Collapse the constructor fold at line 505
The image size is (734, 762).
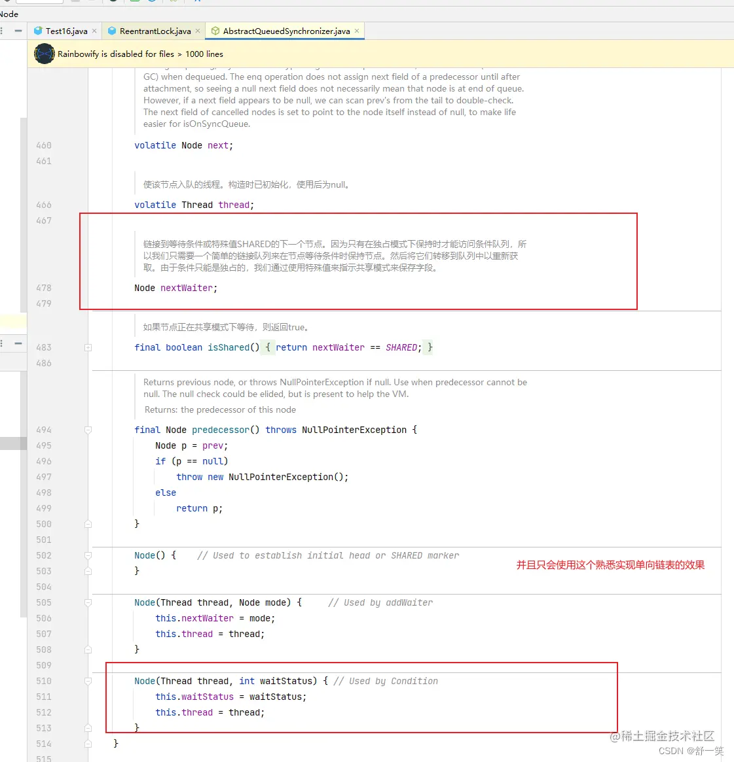click(x=88, y=602)
